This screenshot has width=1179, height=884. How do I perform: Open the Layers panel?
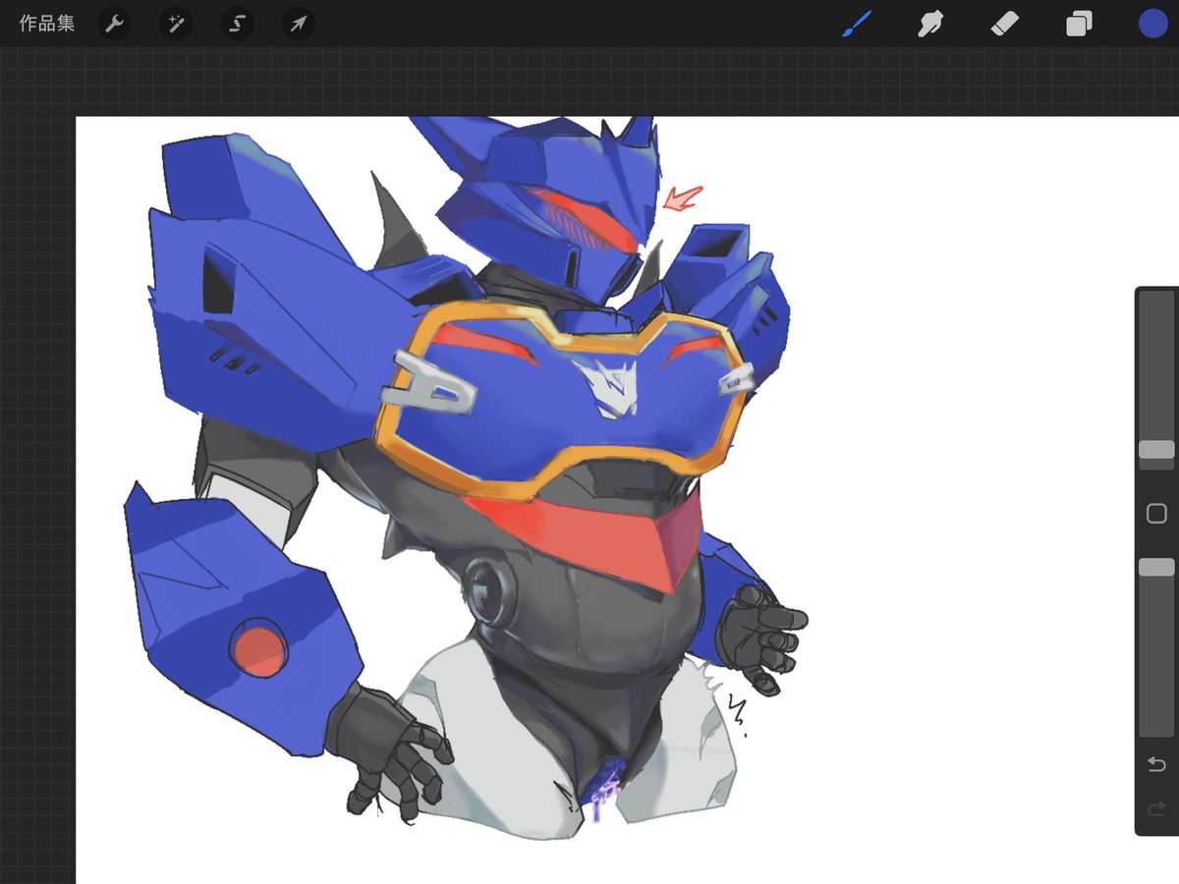tap(1079, 24)
